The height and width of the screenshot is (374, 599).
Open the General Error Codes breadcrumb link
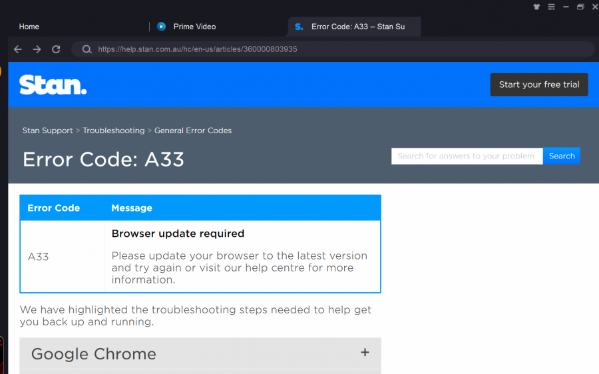pyautogui.click(x=193, y=130)
